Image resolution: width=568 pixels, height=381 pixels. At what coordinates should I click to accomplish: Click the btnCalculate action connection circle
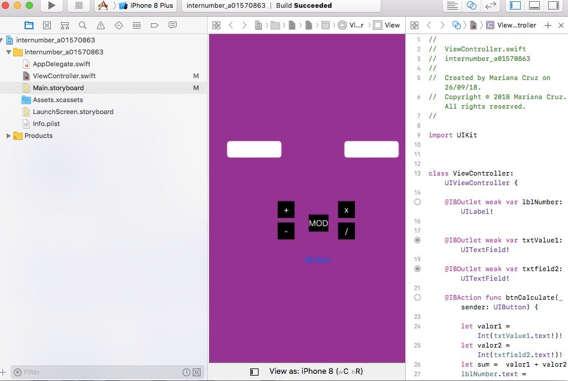417,297
